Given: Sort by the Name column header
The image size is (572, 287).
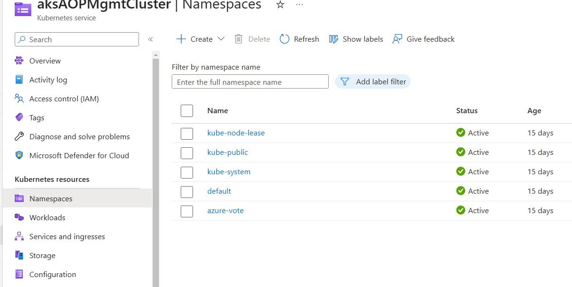Looking at the screenshot, I should [218, 110].
